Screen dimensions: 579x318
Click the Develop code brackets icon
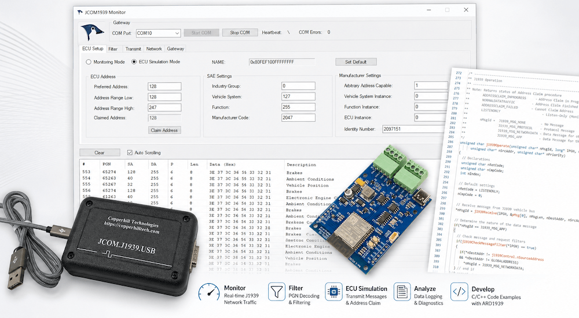point(459,292)
